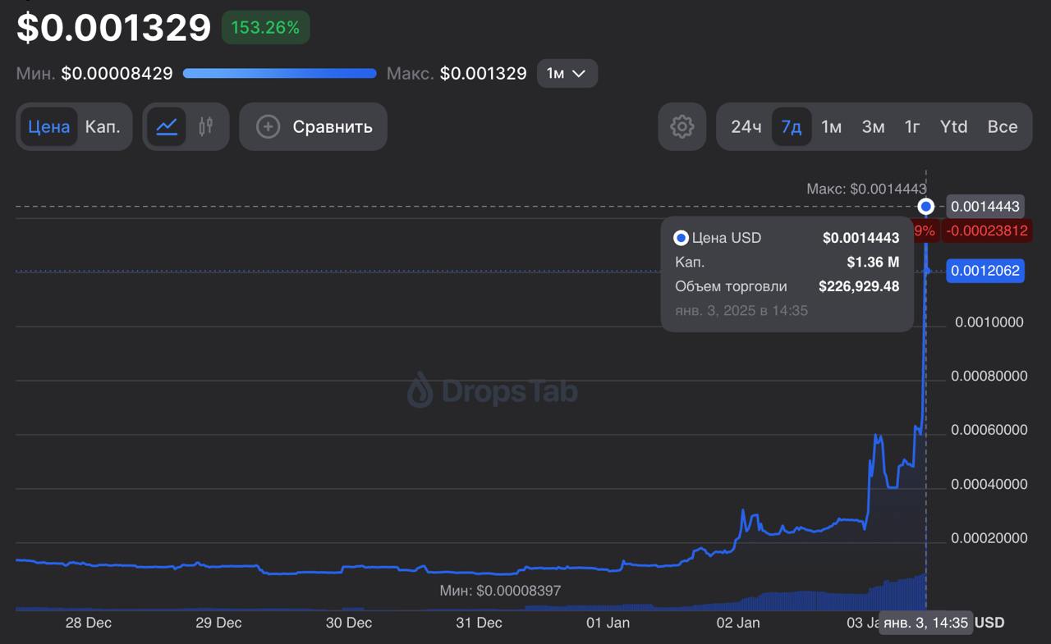Select the Цена toggle
The height and width of the screenshot is (644, 1051).
point(49,126)
